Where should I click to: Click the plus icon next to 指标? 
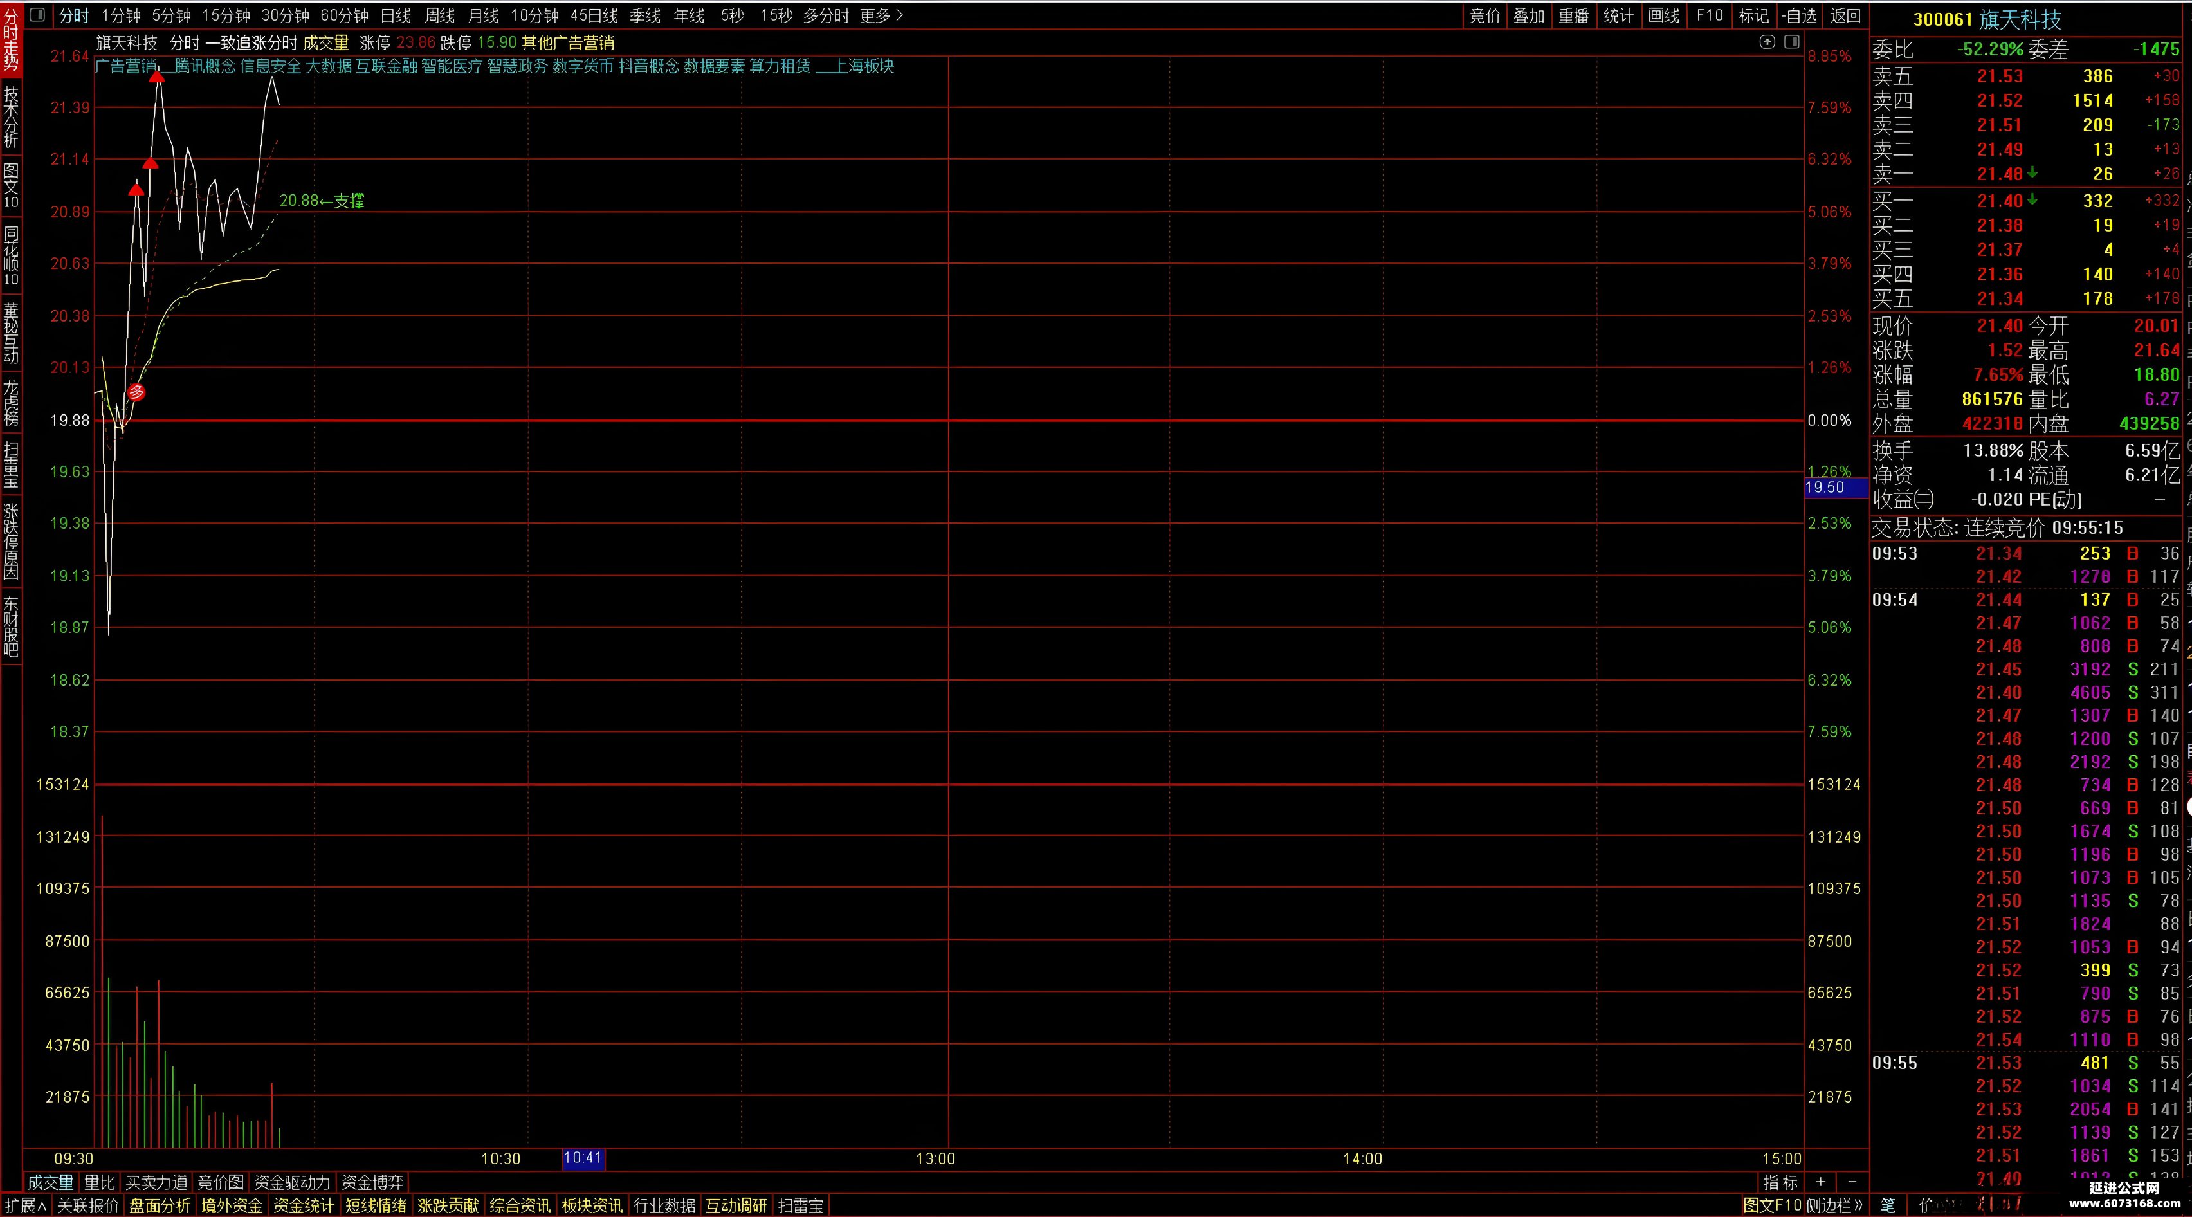point(1820,1181)
